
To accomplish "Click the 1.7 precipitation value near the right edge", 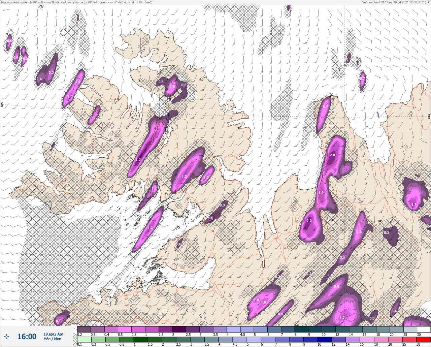I will click(414, 204).
